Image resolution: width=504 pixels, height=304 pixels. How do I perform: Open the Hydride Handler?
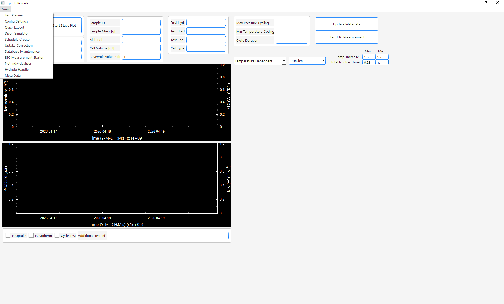(x=17, y=69)
